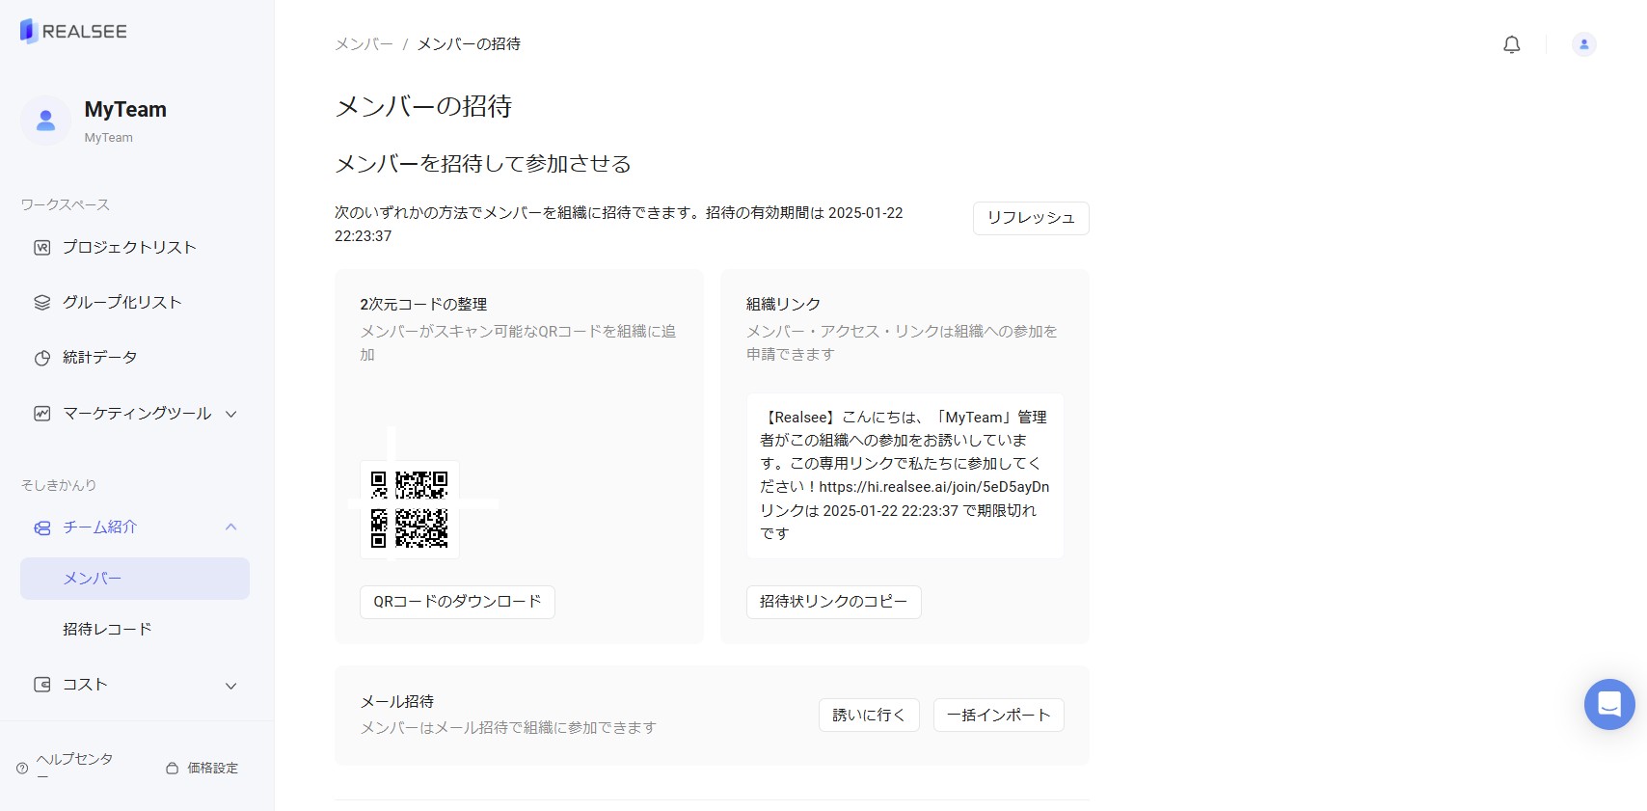Download the QR code

click(x=457, y=602)
